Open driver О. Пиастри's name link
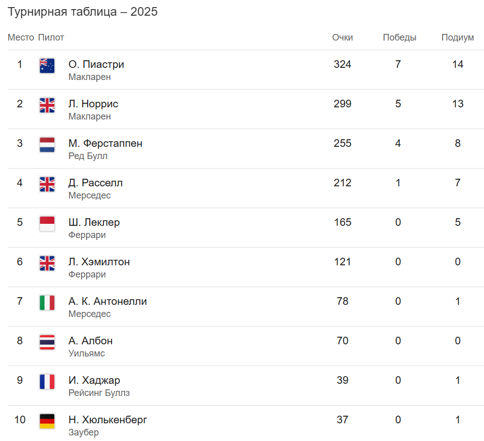 [96, 64]
